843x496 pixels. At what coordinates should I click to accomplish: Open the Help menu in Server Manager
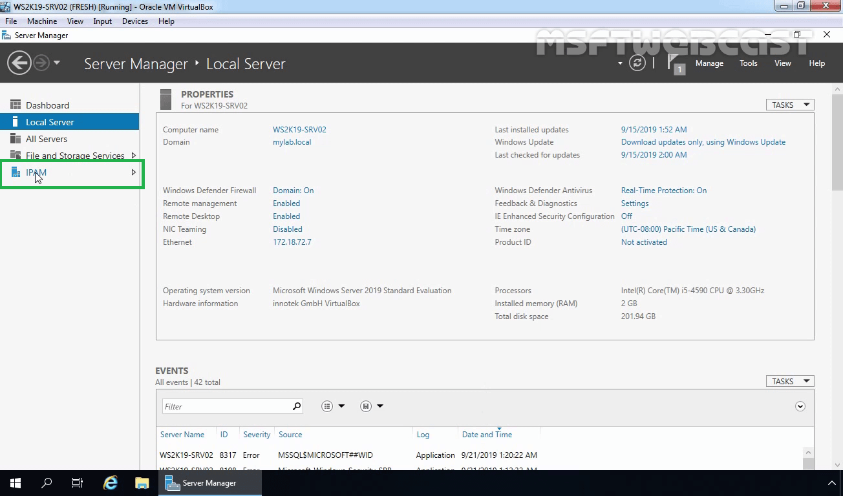point(817,63)
